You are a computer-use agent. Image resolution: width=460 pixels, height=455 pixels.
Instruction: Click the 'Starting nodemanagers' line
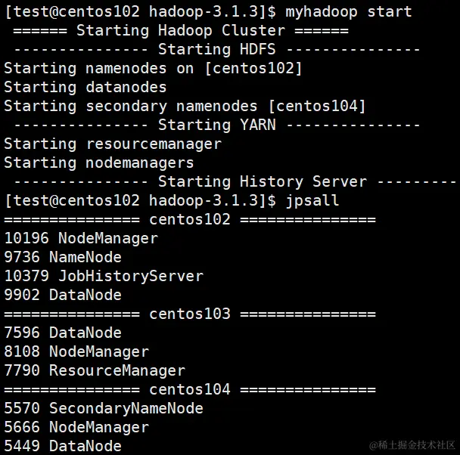(99, 163)
